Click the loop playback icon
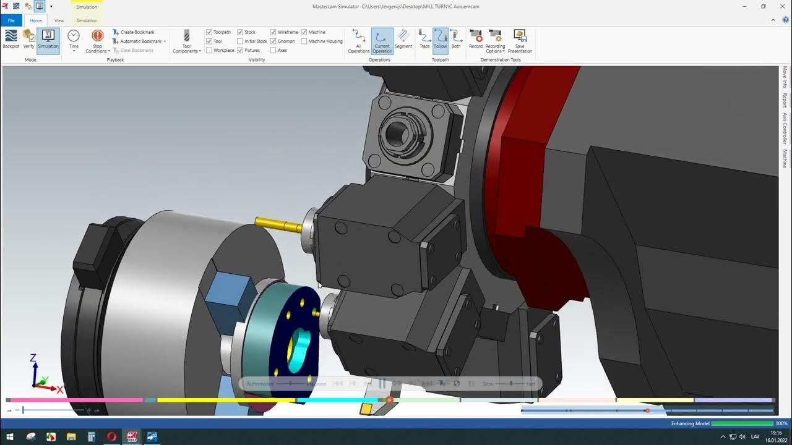 point(457,384)
